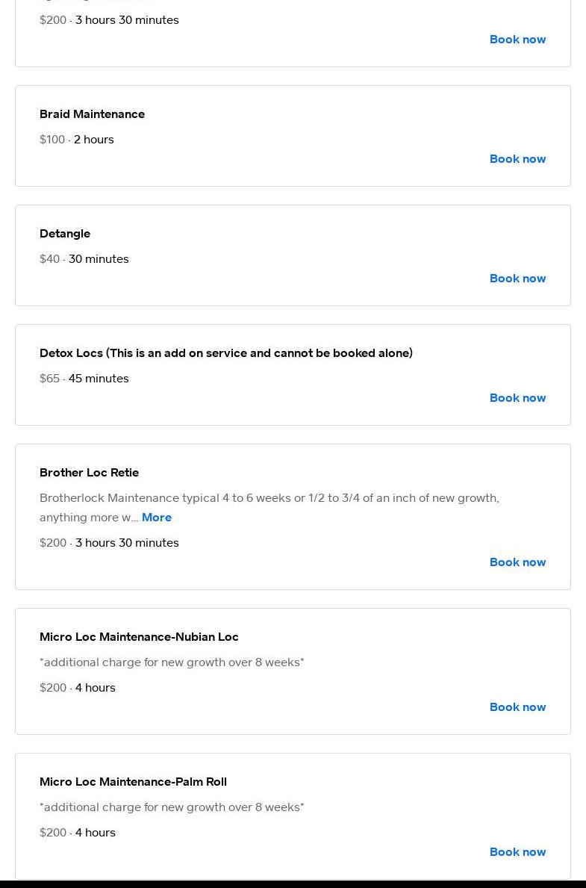This screenshot has height=888, width=586.
Task: Click the $100 · 2 hours price line
Action: [x=77, y=139]
